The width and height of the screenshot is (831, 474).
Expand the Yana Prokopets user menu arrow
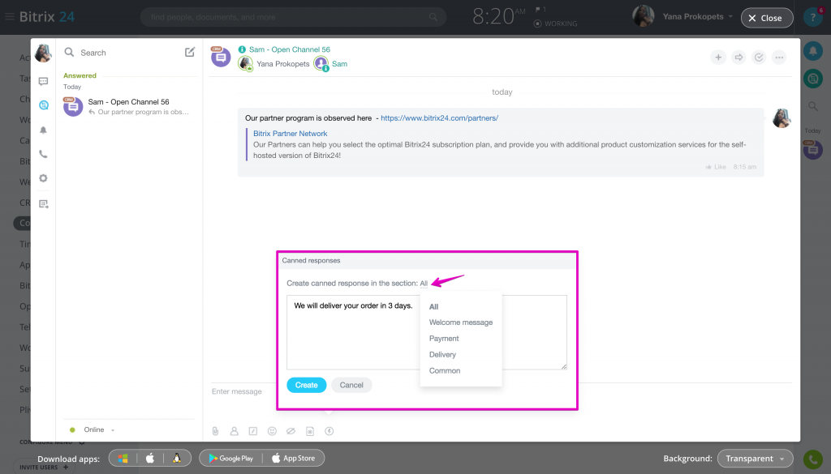pos(730,16)
